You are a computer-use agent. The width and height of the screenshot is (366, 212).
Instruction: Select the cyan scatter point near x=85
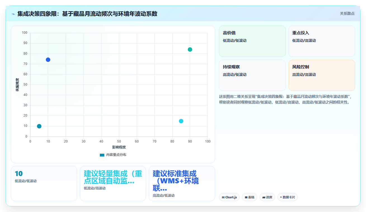click(181, 121)
